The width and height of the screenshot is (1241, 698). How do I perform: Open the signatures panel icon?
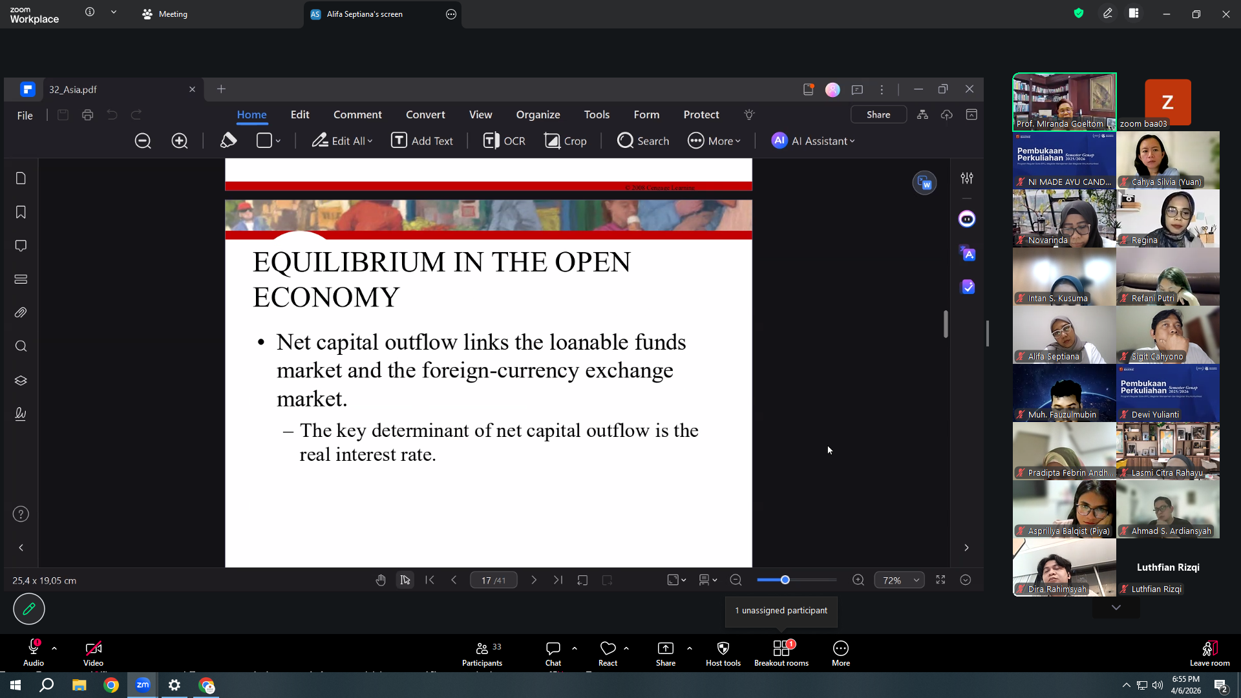click(x=21, y=414)
